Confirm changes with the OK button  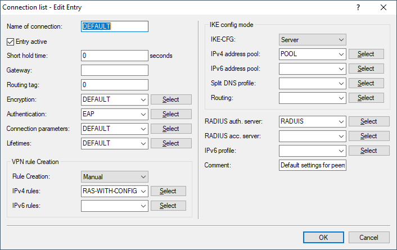(x=323, y=238)
